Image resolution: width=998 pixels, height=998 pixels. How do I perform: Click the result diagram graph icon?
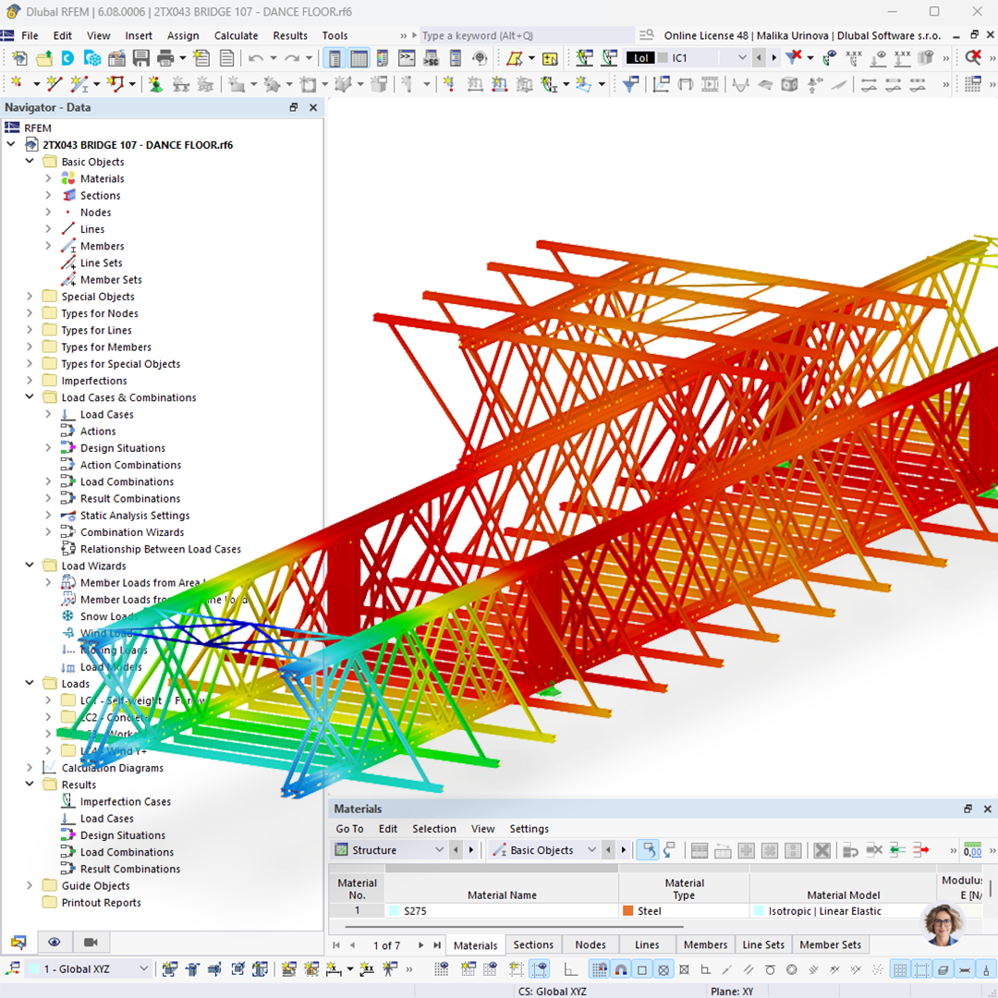662,83
